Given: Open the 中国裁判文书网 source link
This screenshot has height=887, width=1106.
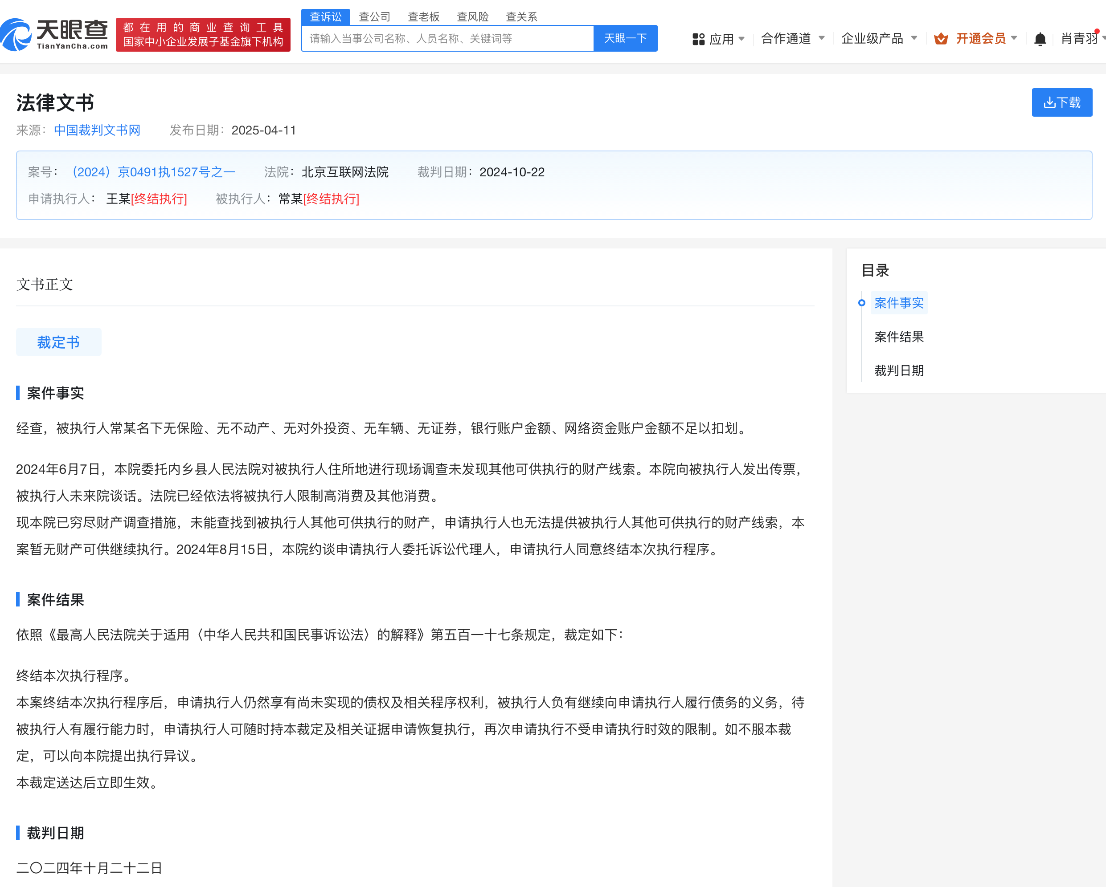Looking at the screenshot, I should click(97, 130).
